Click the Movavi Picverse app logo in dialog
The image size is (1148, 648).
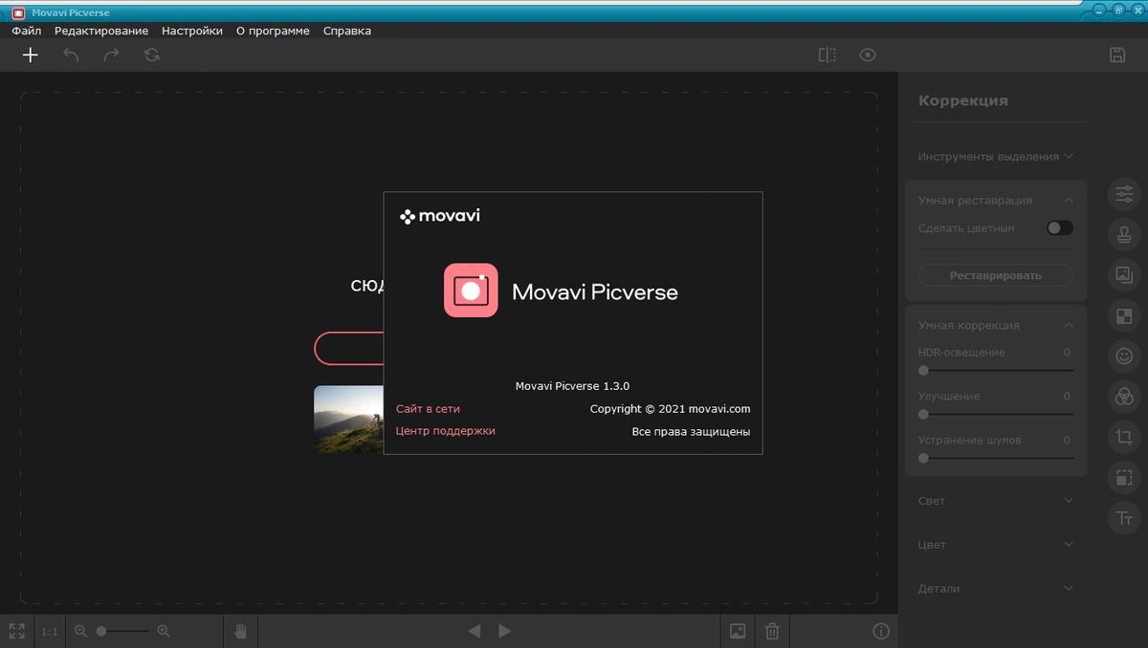coord(471,291)
